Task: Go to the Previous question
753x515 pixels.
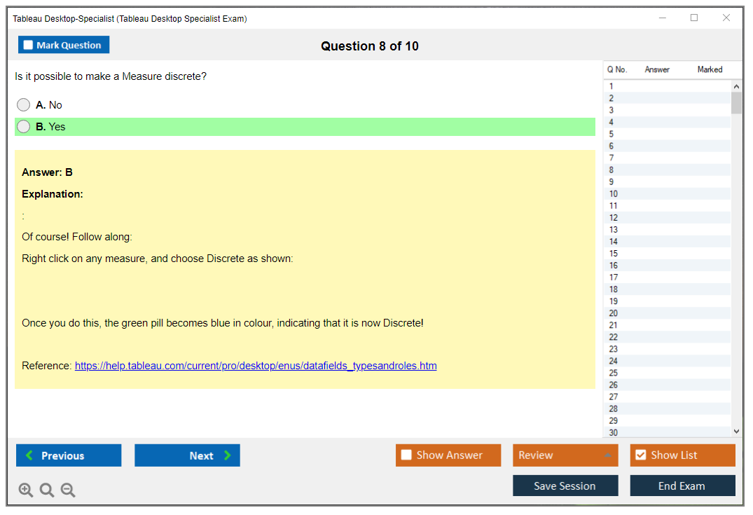Action: click(69, 455)
